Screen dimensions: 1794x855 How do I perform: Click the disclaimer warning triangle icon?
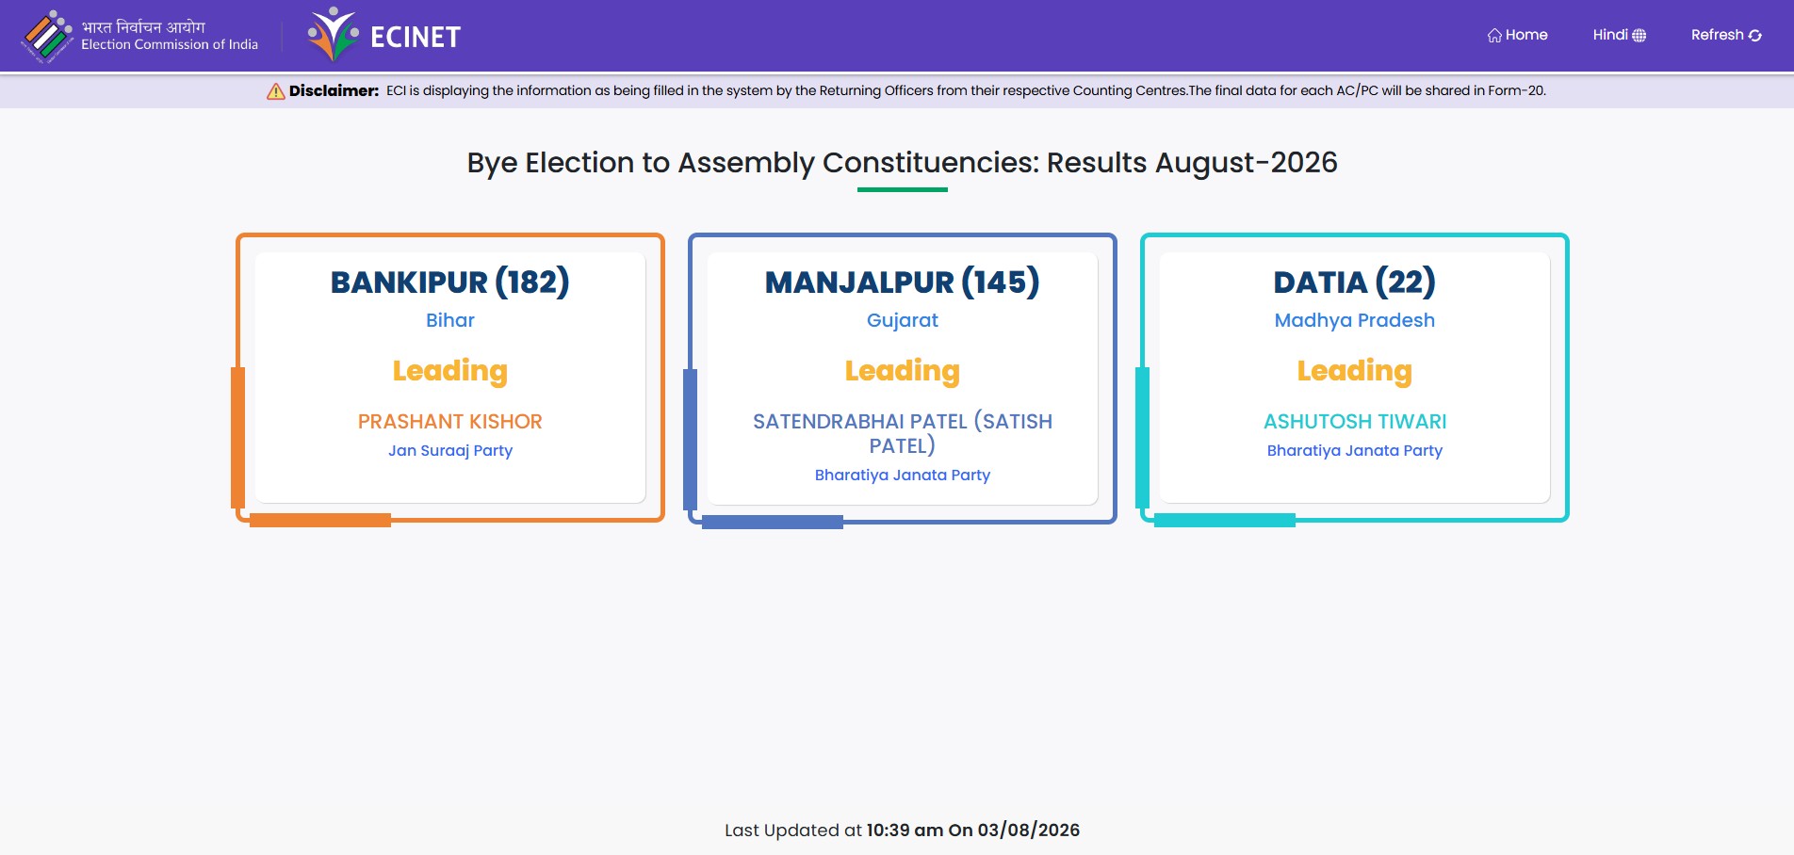[276, 91]
